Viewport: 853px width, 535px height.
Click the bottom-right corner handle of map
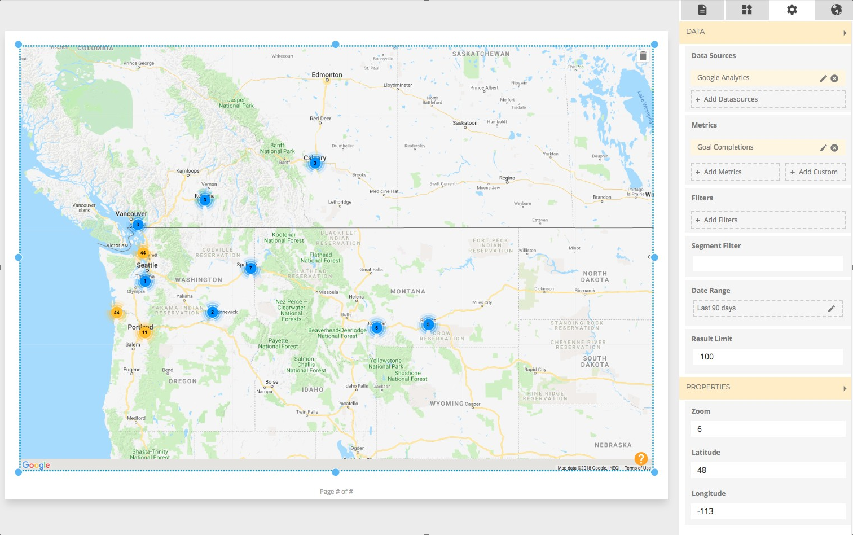click(x=654, y=472)
